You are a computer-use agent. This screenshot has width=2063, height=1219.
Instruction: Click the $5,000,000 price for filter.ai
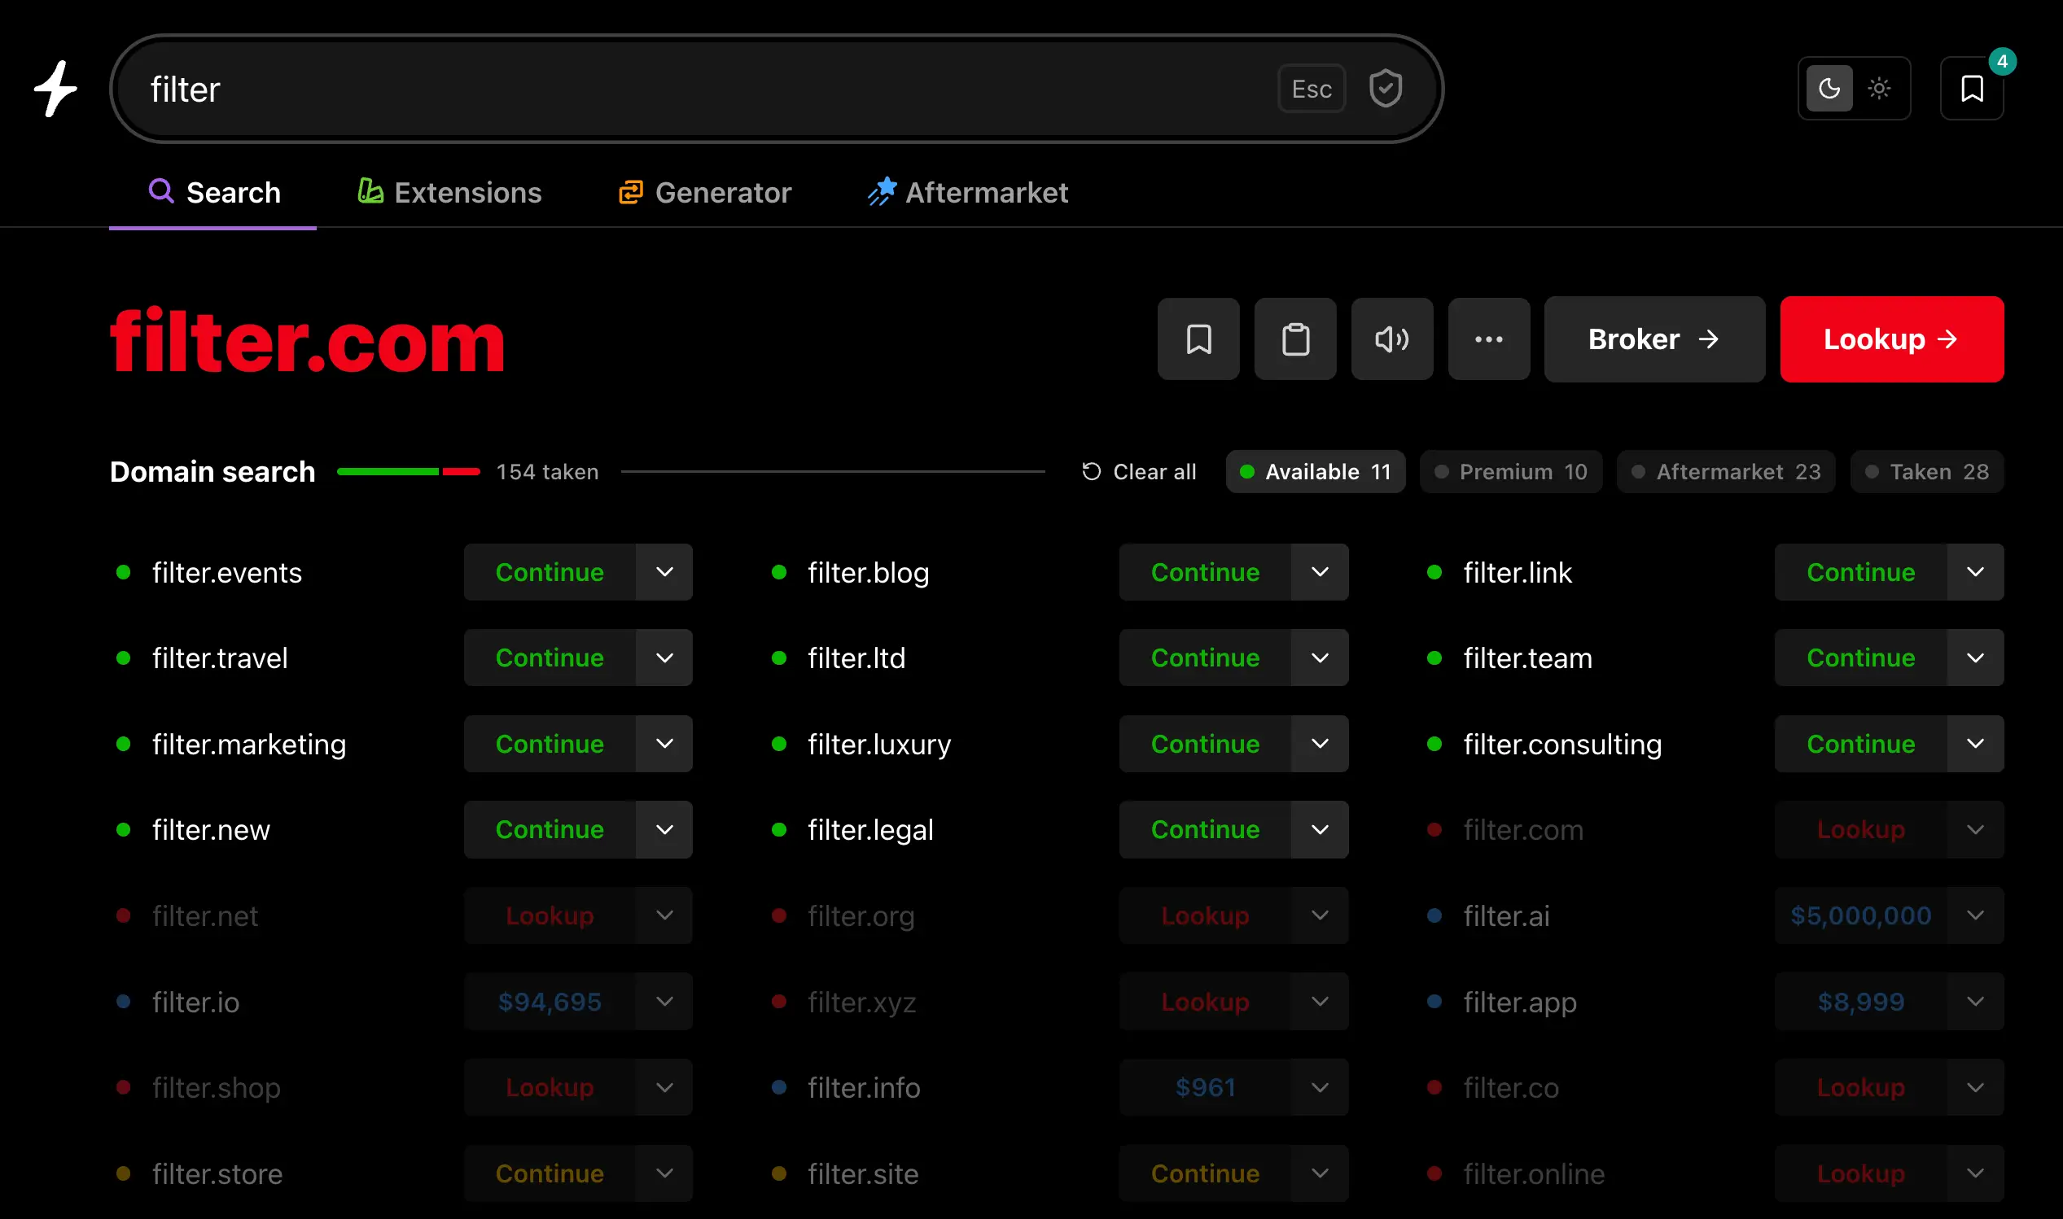coord(1860,915)
